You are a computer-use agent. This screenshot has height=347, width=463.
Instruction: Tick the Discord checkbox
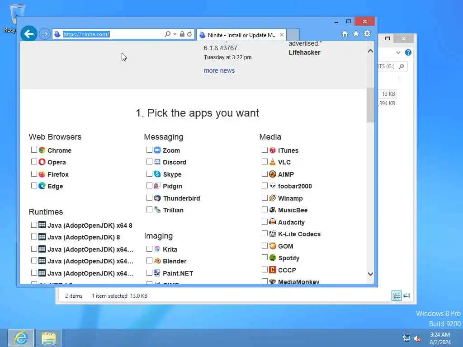tap(149, 162)
